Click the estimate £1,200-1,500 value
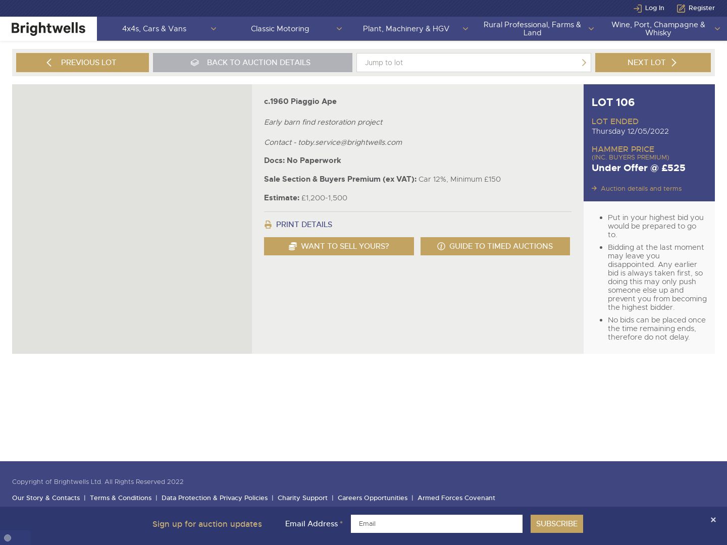This screenshot has width=727, height=545. pos(324,198)
